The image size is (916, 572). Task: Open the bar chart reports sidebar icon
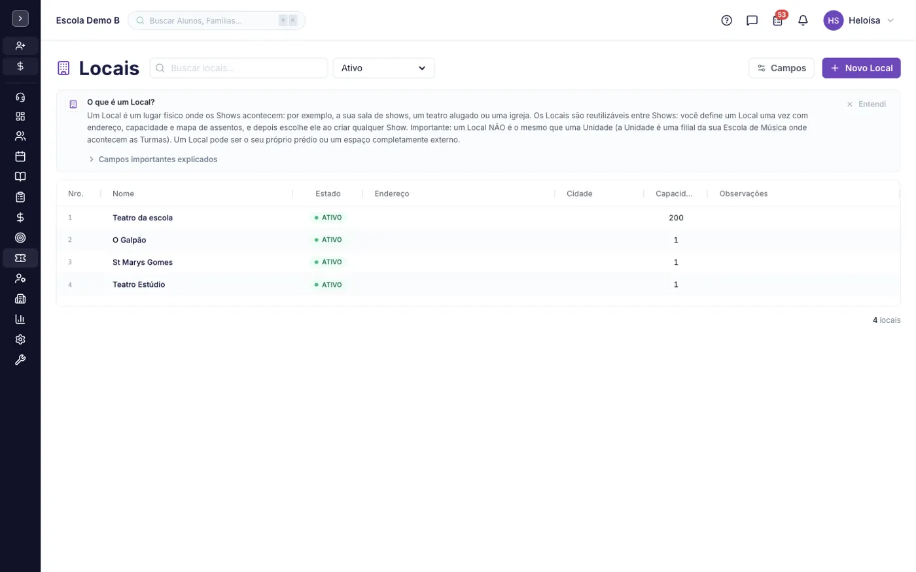tap(20, 319)
